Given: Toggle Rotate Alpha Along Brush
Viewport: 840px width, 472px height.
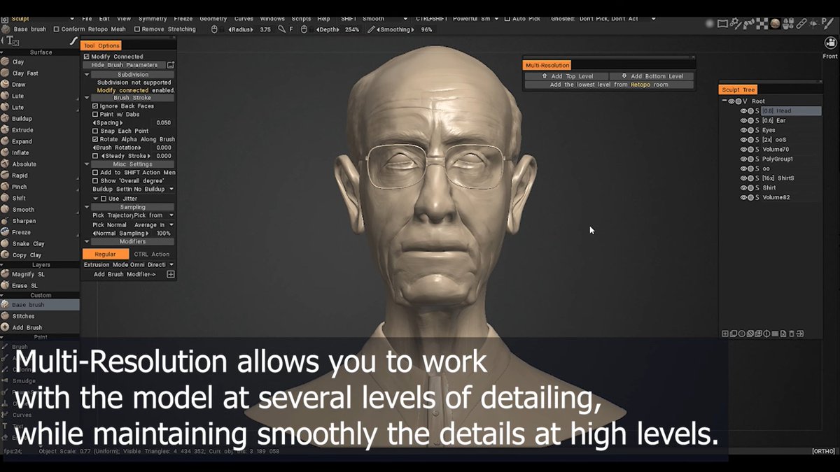Looking at the screenshot, I should click(95, 139).
